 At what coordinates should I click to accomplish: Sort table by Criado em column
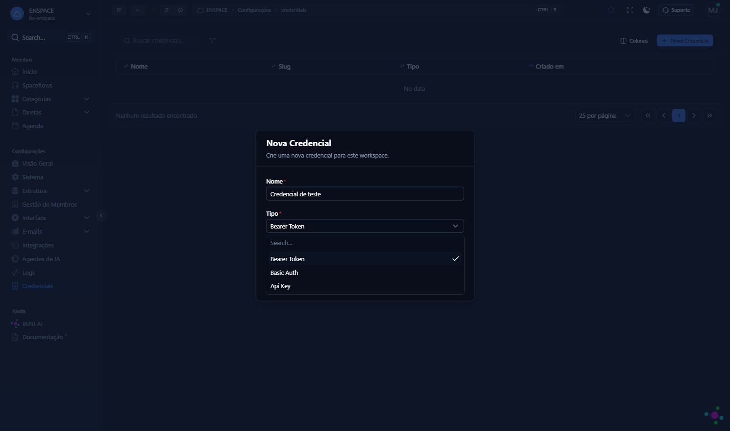(546, 66)
